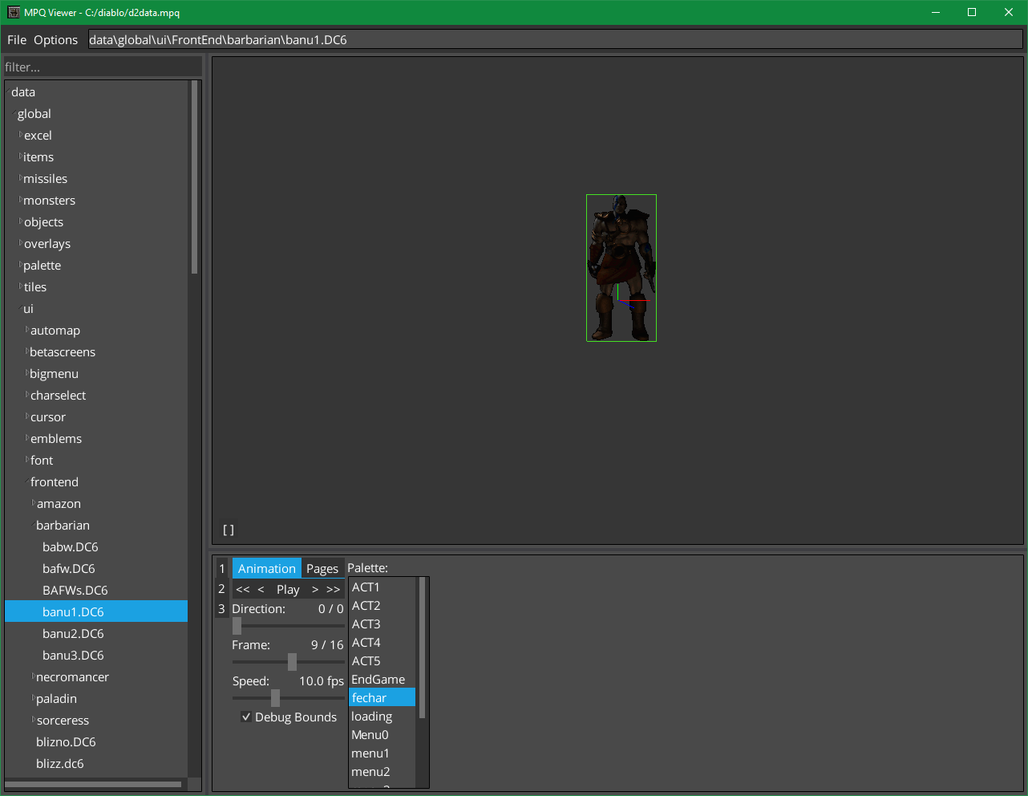Image resolution: width=1028 pixels, height=796 pixels.
Task: Select the ACT3 palette
Action: coord(382,624)
